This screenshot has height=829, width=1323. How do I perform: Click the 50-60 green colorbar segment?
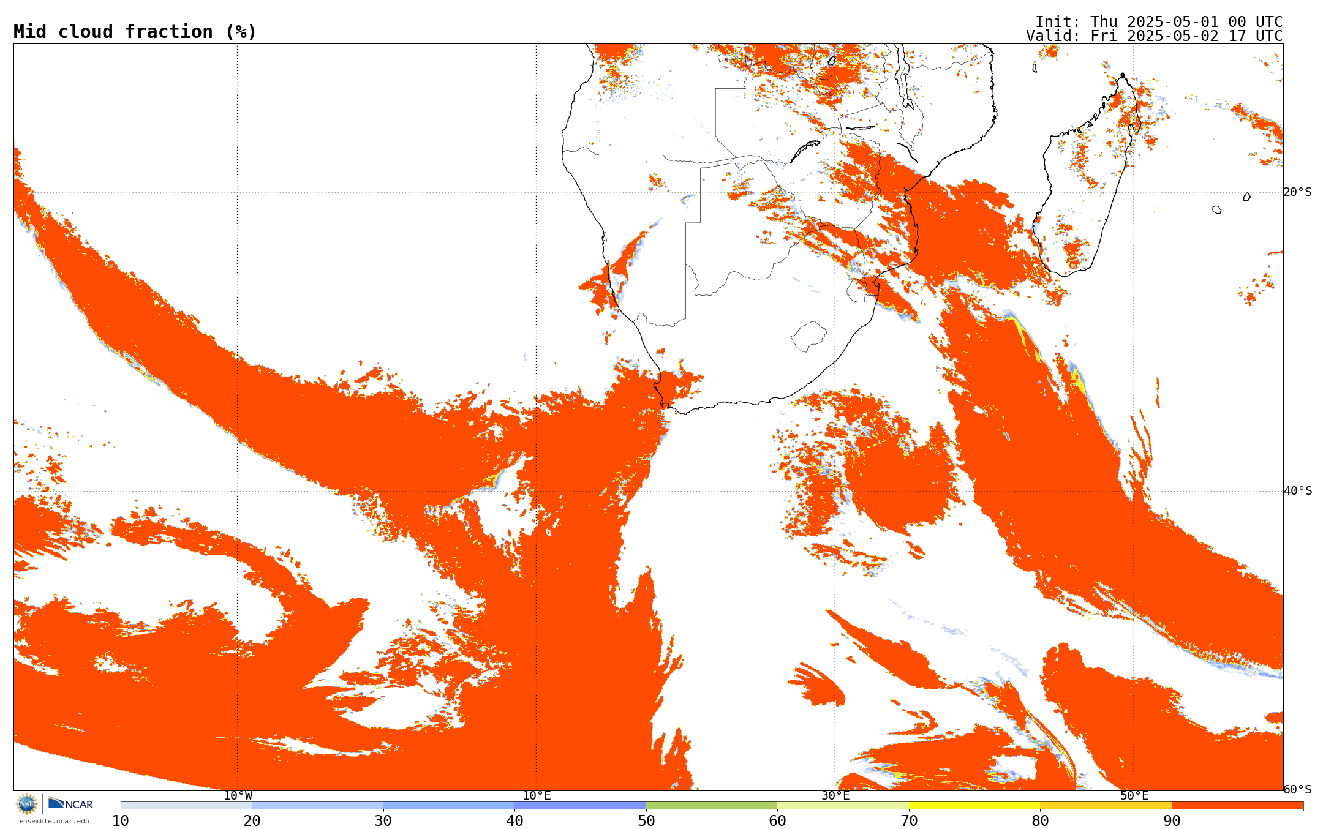[x=712, y=806]
